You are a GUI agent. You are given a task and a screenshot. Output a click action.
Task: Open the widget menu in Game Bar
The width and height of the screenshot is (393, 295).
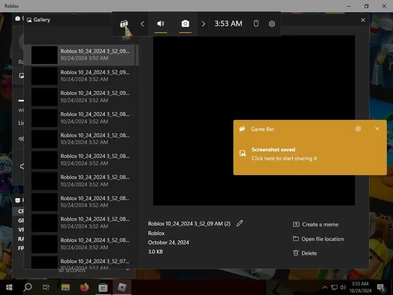pos(124,24)
